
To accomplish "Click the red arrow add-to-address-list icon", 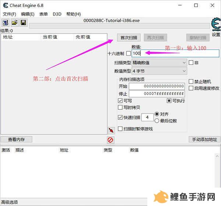I will click(x=111, y=130).
